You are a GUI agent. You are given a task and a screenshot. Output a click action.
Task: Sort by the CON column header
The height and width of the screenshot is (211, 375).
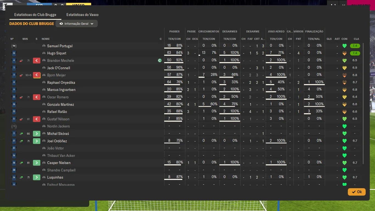coord(345,39)
